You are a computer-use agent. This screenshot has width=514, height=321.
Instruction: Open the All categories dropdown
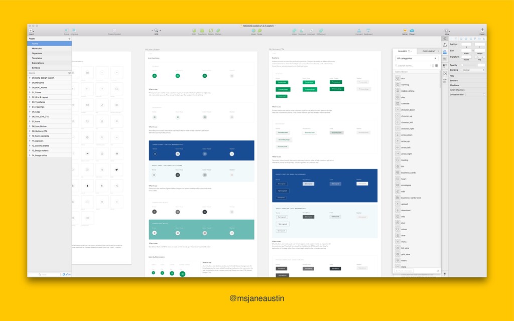tap(416, 58)
